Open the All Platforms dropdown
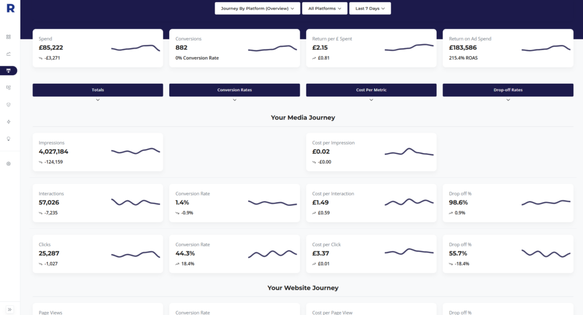Viewport: 583px width, 315px height. pyautogui.click(x=325, y=9)
